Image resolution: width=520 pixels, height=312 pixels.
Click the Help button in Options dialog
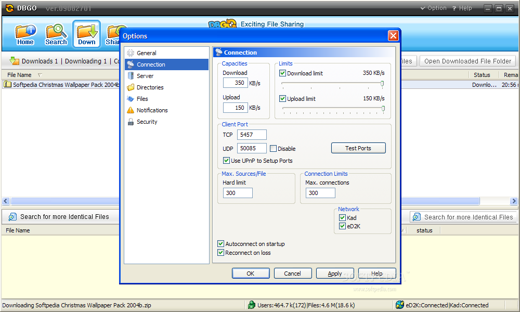click(376, 274)
